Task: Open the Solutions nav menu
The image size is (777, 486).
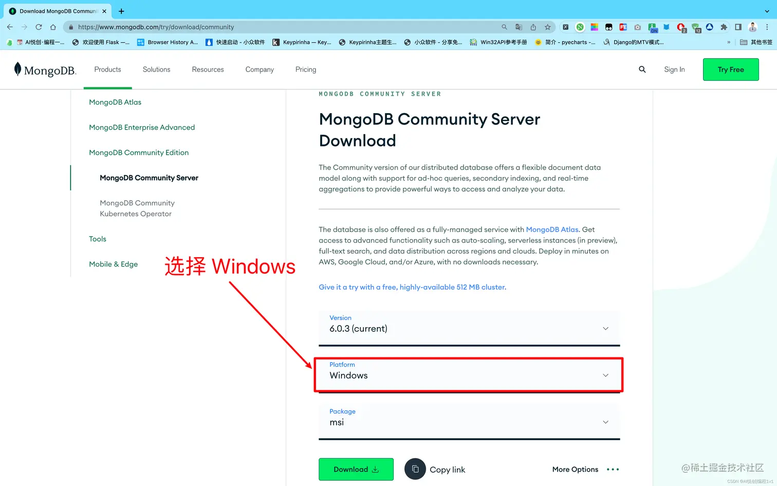Action: pos(156,69)
